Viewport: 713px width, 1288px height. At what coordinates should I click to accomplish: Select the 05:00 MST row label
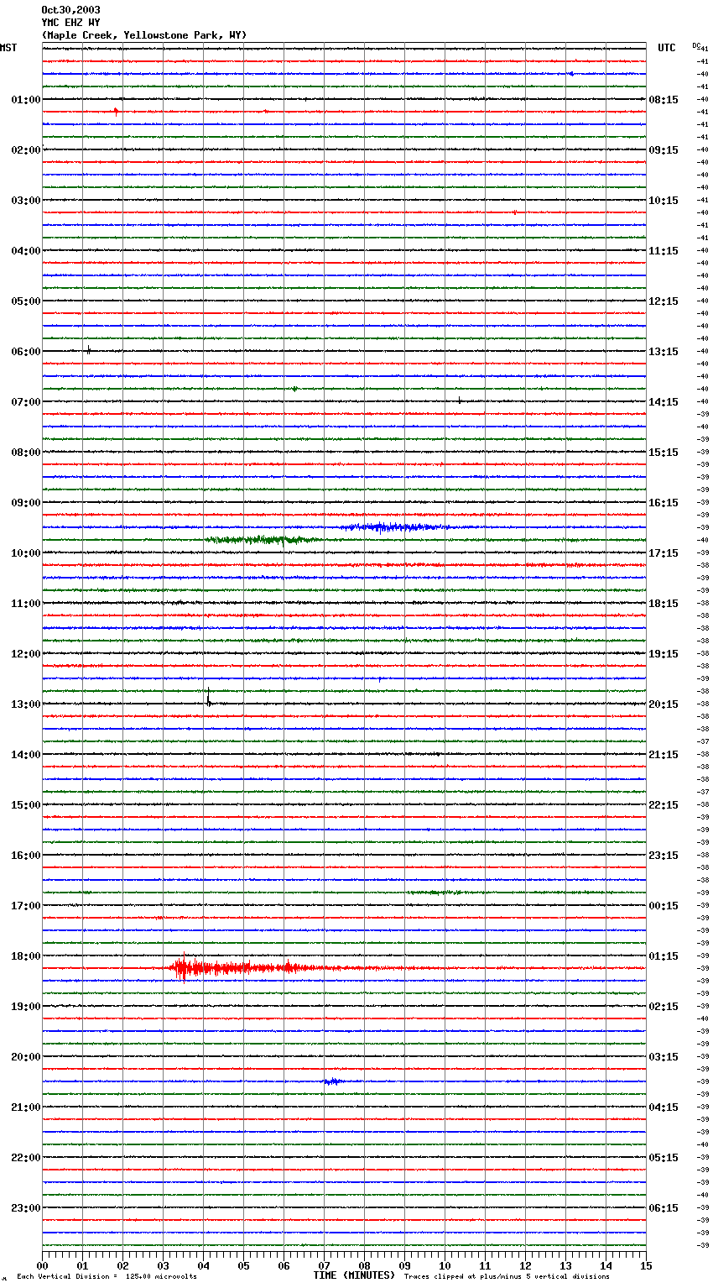coord(25,301)
